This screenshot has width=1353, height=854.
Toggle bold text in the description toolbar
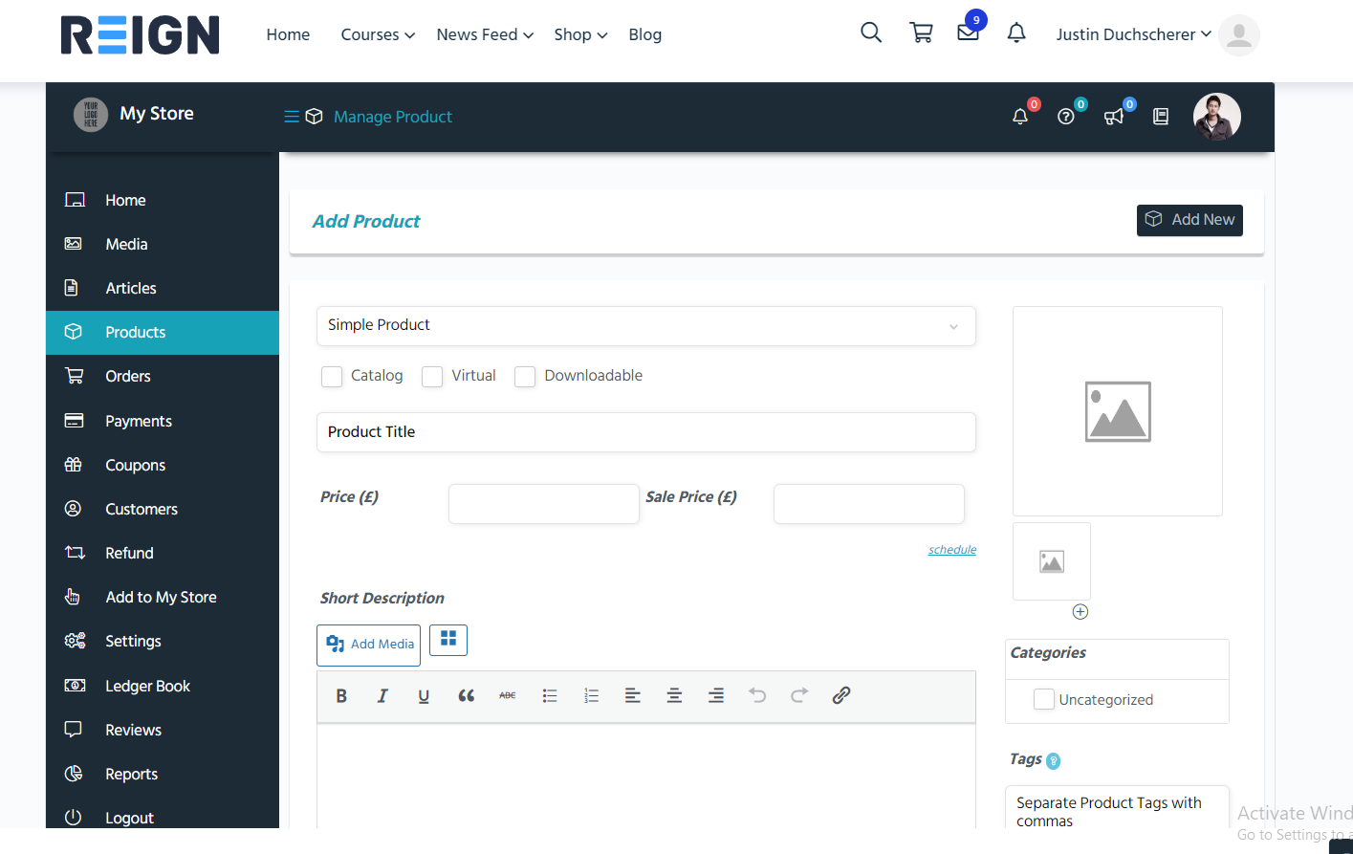[x=341, y=695]
